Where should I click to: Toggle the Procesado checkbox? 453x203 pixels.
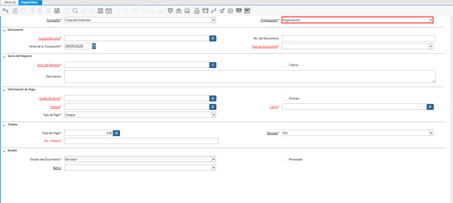point(286,159)
